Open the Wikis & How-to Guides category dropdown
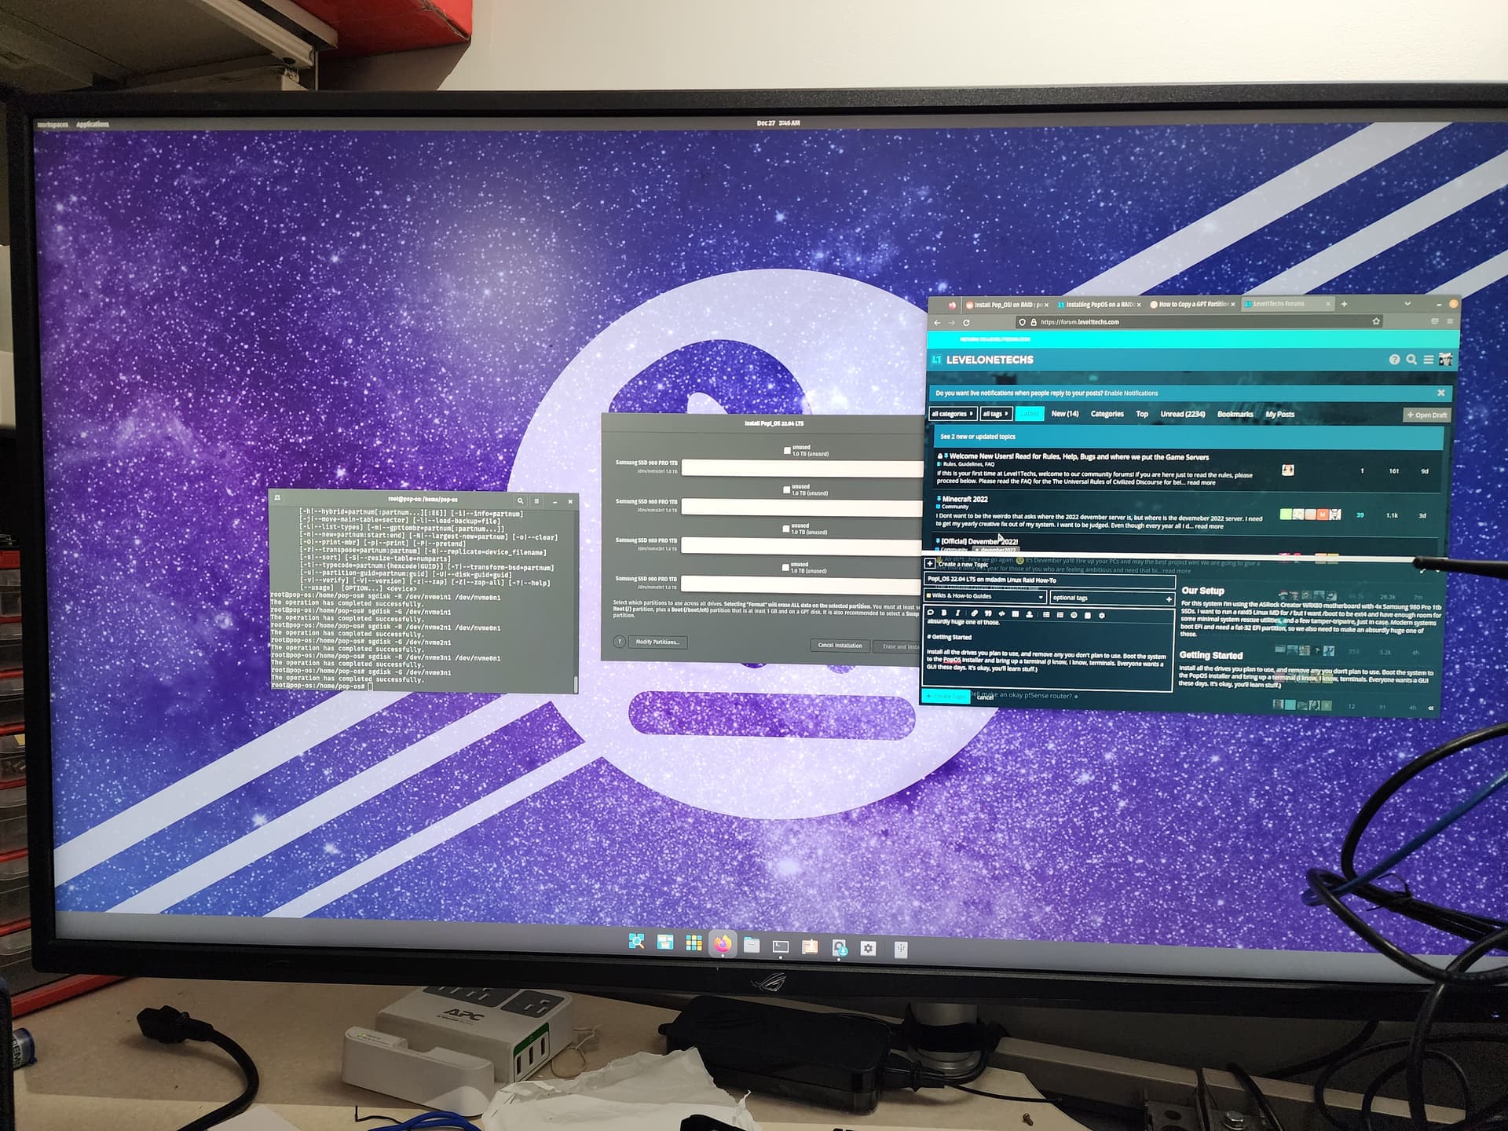This screenshot has width=1508, height=1131. (986, 597)
